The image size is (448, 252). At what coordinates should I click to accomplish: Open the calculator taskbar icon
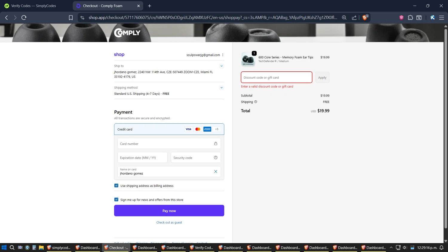pyautogui.click(x=34, y=248)
